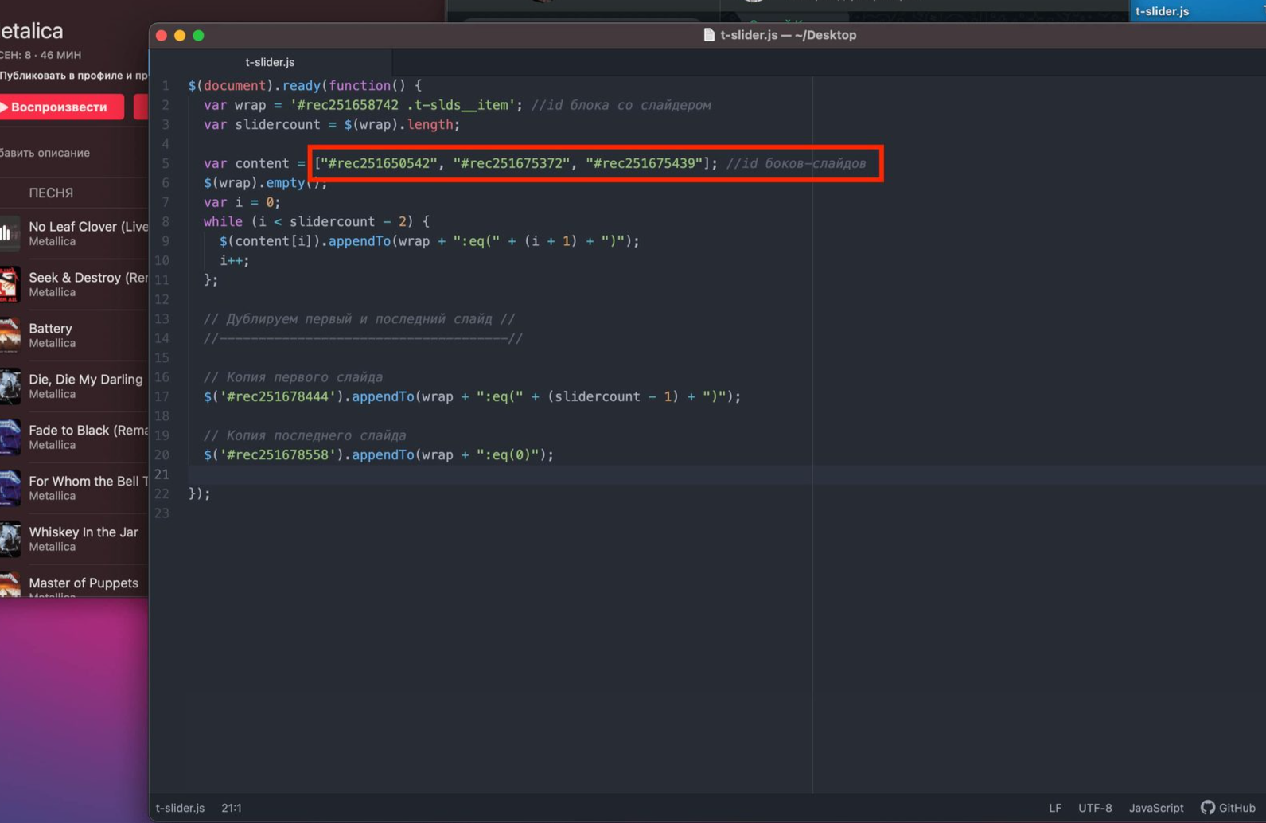
Task: Click the red Воспроизвести play button
Action: pyautogui.click(x=61, y=107)
